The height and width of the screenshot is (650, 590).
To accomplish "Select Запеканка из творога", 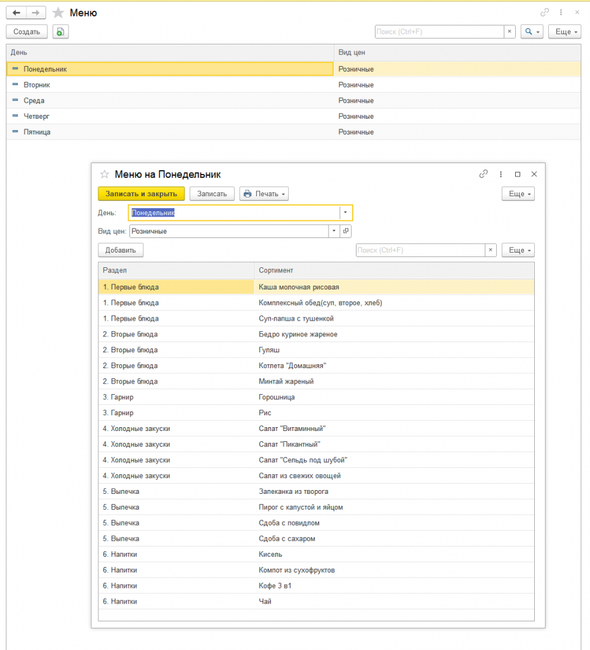I will coord(316,492).
